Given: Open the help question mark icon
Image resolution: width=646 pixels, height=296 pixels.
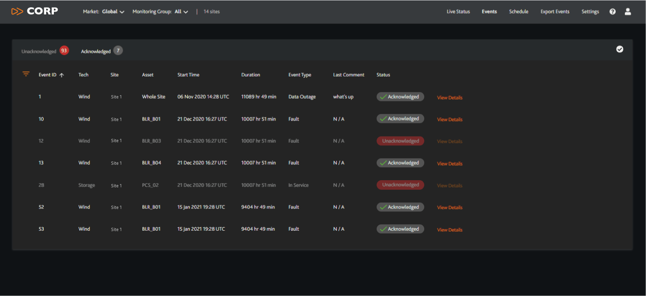Looking at the screenshot, I should click(612, 12).
